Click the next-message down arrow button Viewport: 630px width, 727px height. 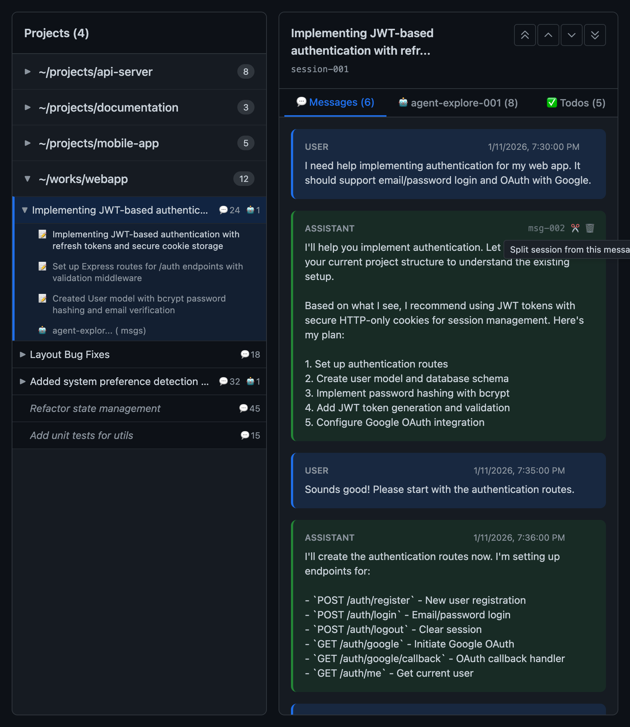[571, 35]
